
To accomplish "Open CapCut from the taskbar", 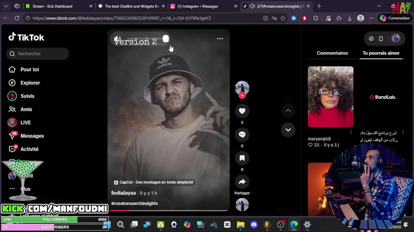I will click(x=227, y=225).
